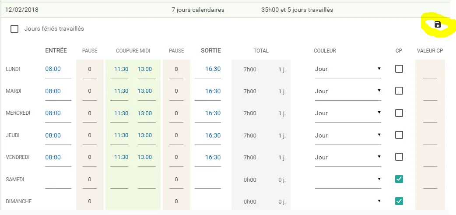This screenshot has height=215, width=456.
Task: Click the save floppy disk icon
Action: pos(438,25)
